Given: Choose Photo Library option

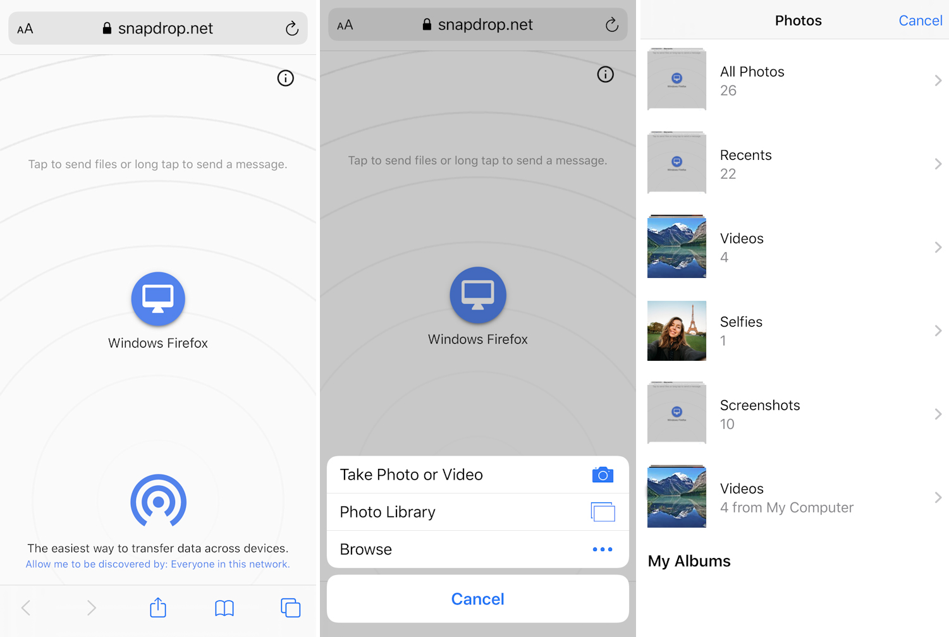Looking at the screenshot, I should [x=478, y=512].
